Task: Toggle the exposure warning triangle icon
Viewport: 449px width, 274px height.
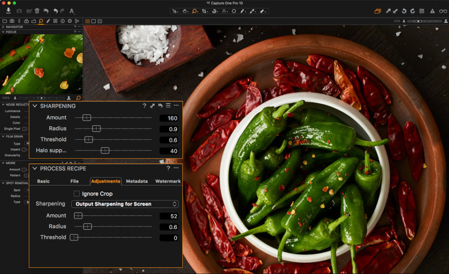Action: (433, 11)
